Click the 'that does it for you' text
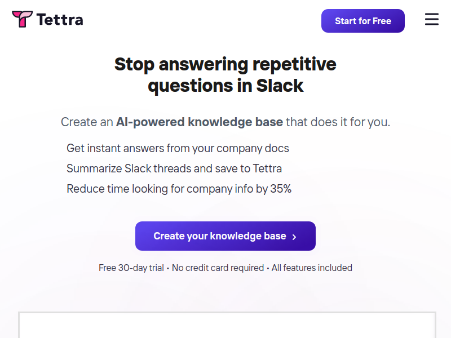The image size is (451, 338). click(338, 122)
